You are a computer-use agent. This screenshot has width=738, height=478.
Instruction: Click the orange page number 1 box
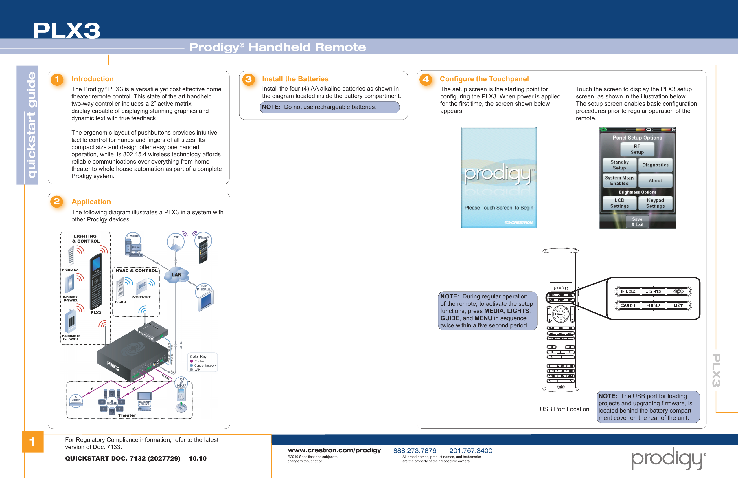[33, 441]
